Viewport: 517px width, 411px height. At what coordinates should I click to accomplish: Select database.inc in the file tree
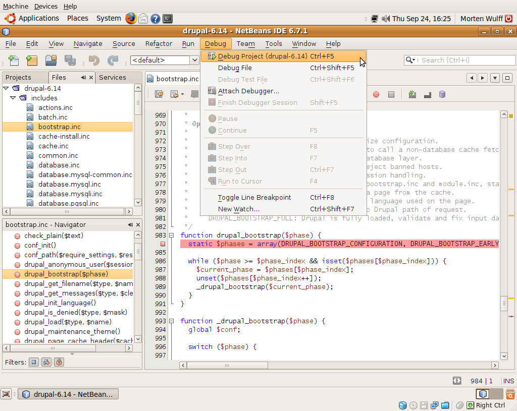coord(59,165)
